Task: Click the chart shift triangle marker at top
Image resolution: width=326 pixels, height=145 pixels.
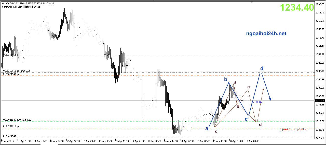Action: click(252, 2)
